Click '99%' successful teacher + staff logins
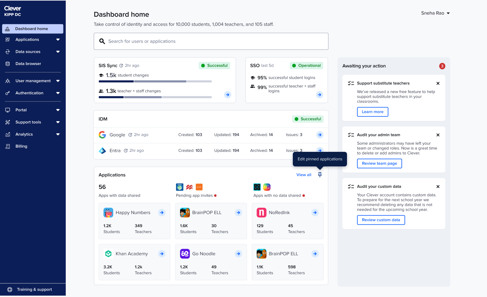Screen dimensions: 487x297 point(262,87)
